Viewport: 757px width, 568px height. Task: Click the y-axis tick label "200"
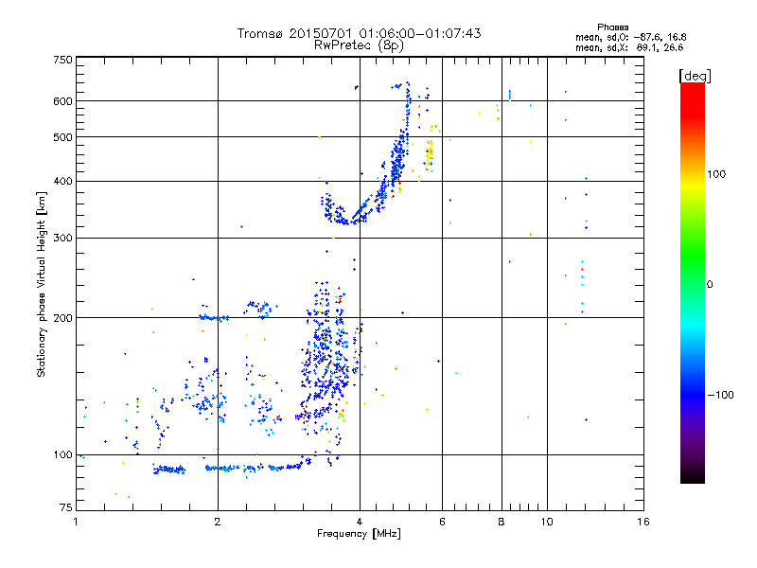click(62, 318)
